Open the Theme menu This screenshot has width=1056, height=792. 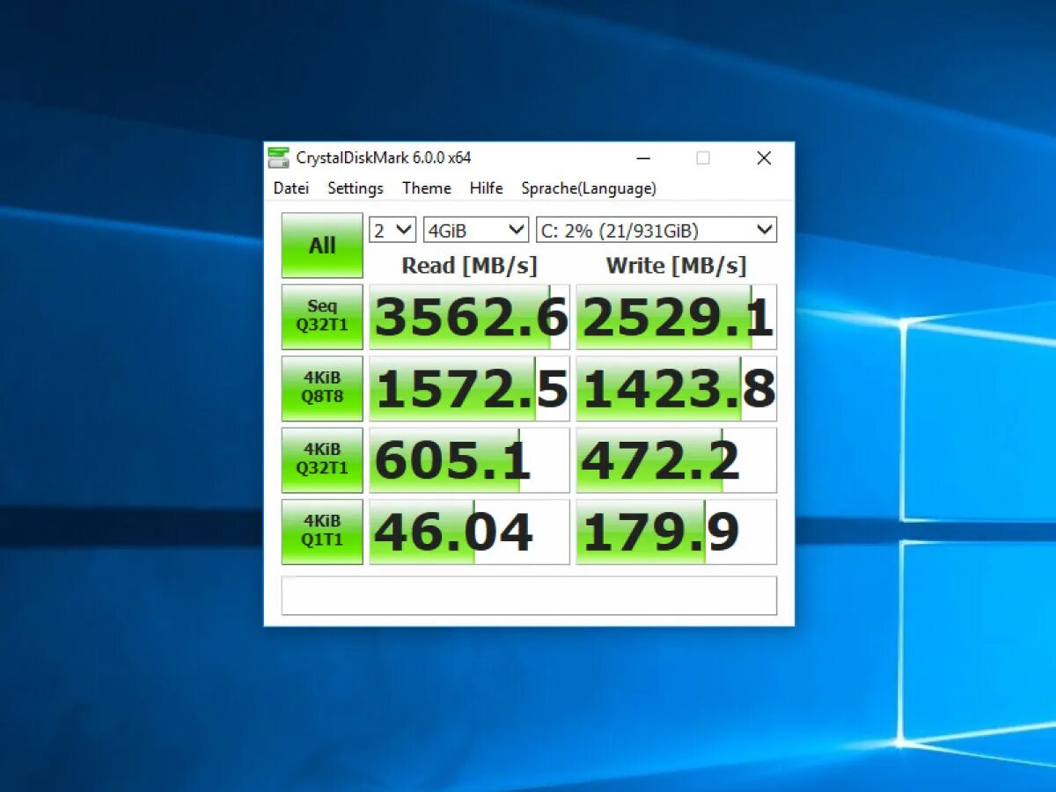click(x=427, y=187)
